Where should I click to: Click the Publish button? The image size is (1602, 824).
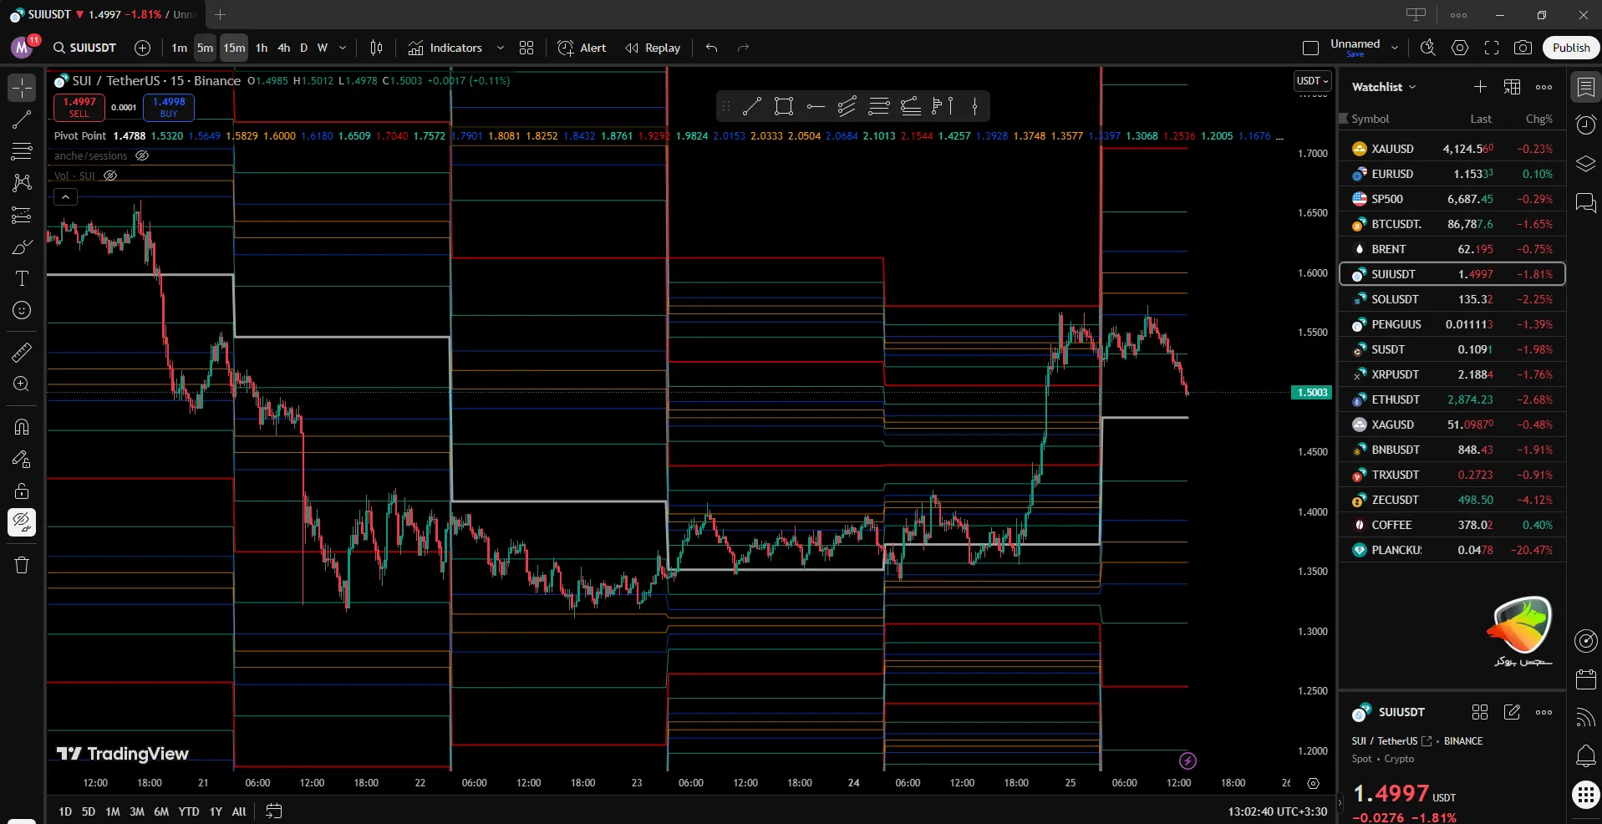tap(1570, 48)
